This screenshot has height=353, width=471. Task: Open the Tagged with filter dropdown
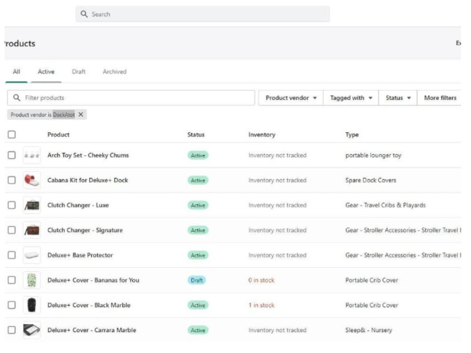click(x=351, y=98)
